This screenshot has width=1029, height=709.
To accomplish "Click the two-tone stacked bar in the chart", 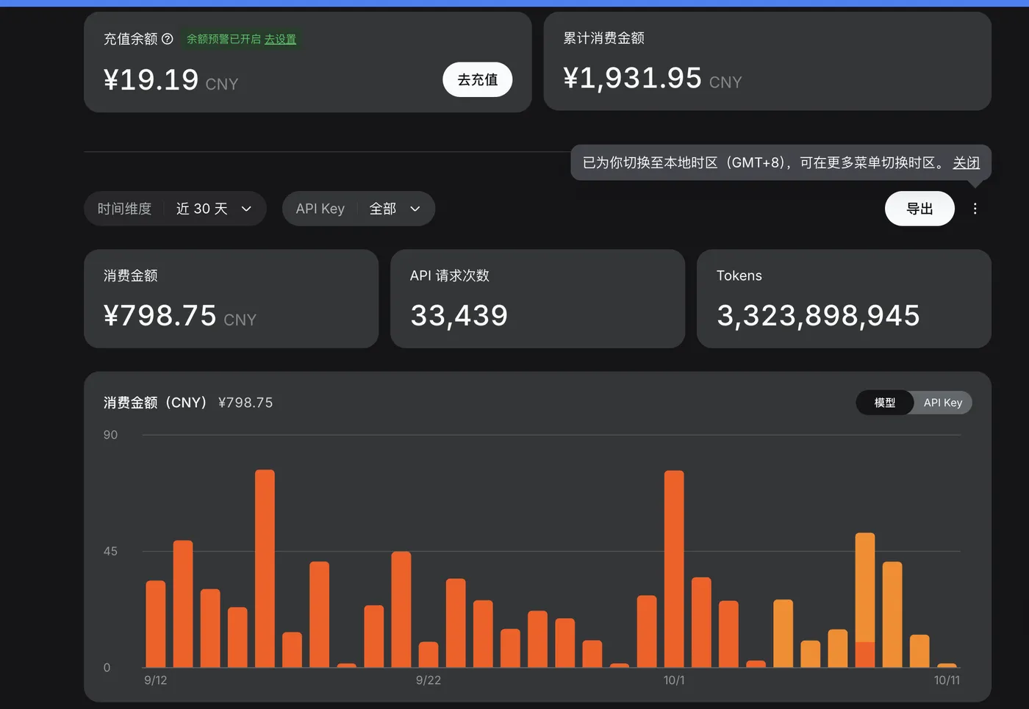I will [865, 600].
